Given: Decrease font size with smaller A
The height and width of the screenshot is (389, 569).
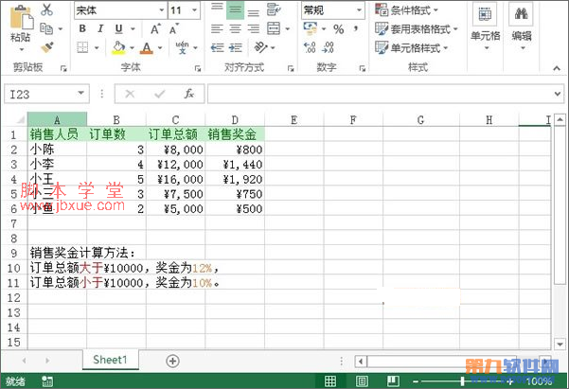Looking at the screenshot, I should (x=173, y=29).
